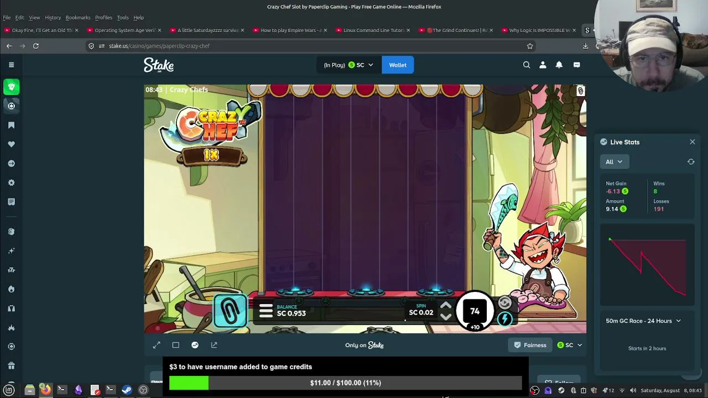708x398 pixels.
Task: Open the File menu
Action: (7, 18)
